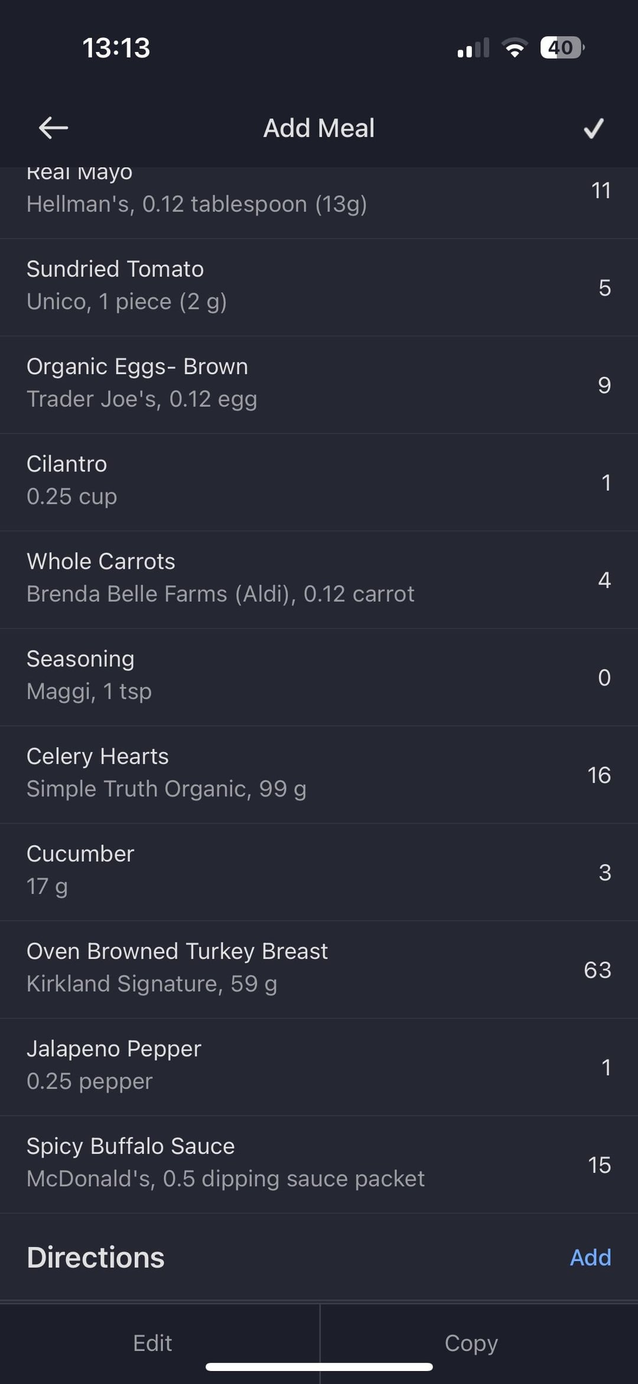Open Oven Browned Turkey Breast entry
The image size is (638, 1384).
coord(319,970)
